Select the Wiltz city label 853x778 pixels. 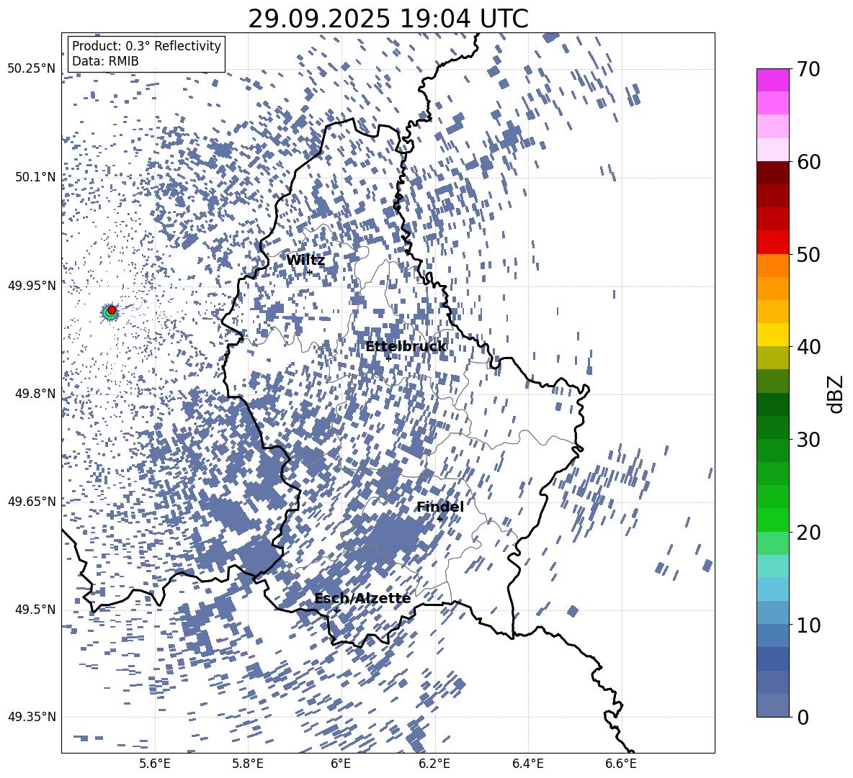[x=305, y=261]
